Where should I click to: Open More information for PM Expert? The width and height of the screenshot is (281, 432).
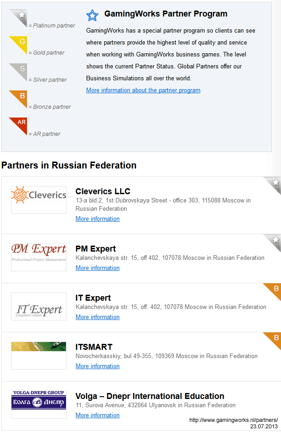click(98, 268)
